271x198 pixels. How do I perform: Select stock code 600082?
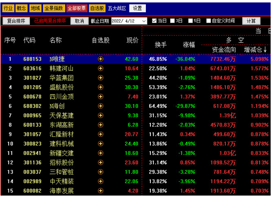point(33,191)
